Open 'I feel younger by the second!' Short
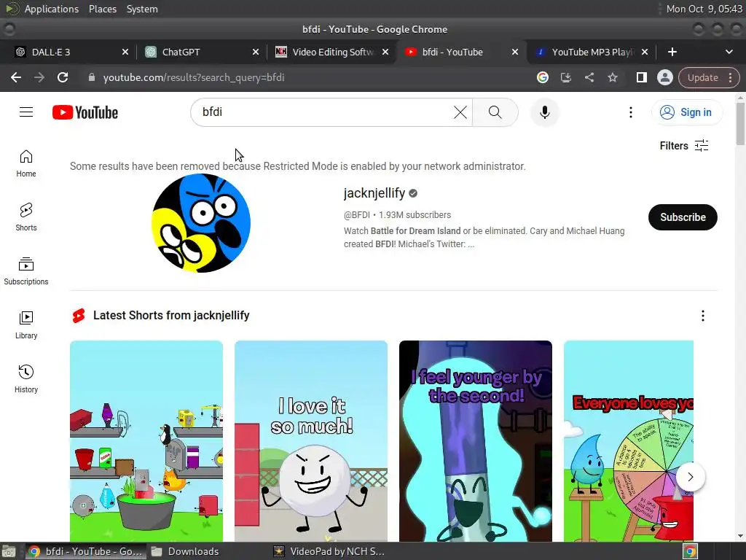This screenshot has width=746, height=560. click(475, 441)
